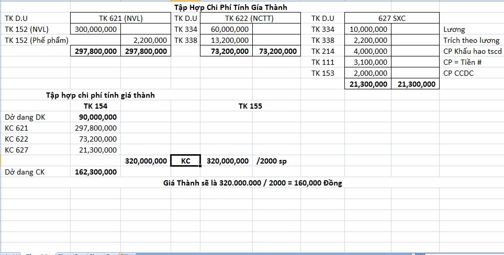The image size is (504, 255).
Task: Select the /2000 sp cell
Action: point(272,161)
